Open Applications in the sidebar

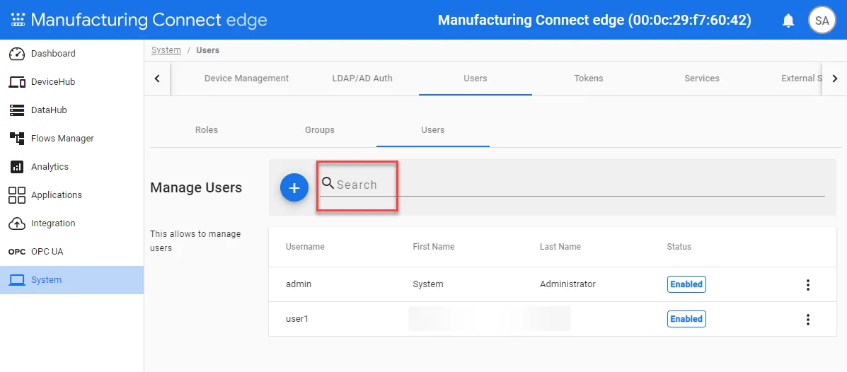pos(72,195)
